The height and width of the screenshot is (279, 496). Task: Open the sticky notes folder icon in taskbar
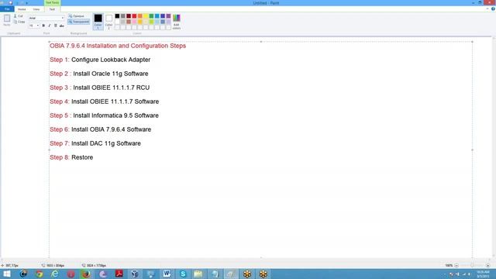click(198, 274)
